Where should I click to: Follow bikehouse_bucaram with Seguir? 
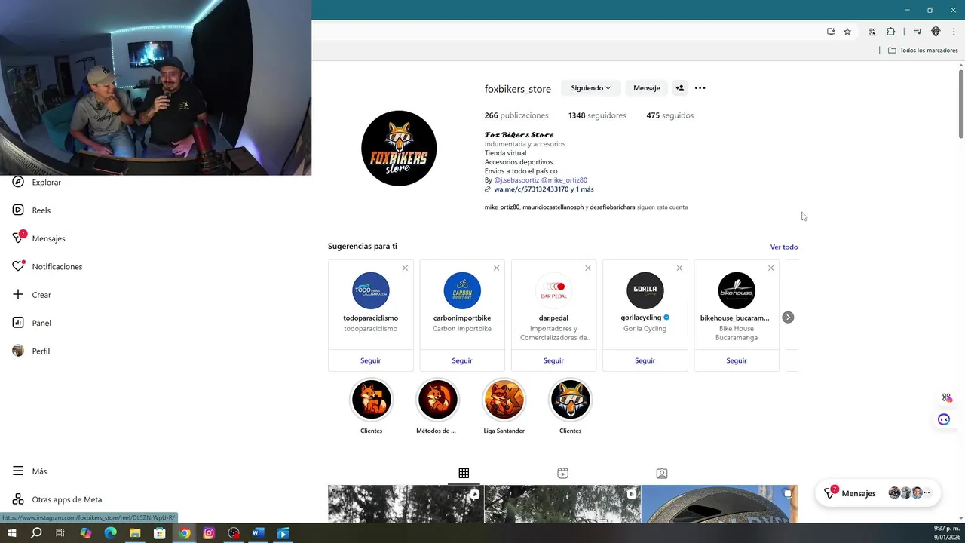click(737, 360)
